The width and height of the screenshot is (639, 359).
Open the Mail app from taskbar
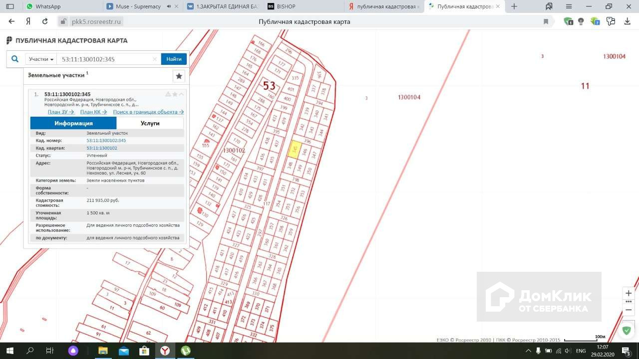[x=124, y=351]
